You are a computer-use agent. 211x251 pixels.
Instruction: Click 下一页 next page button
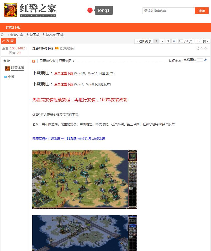[x=202, y=41]
